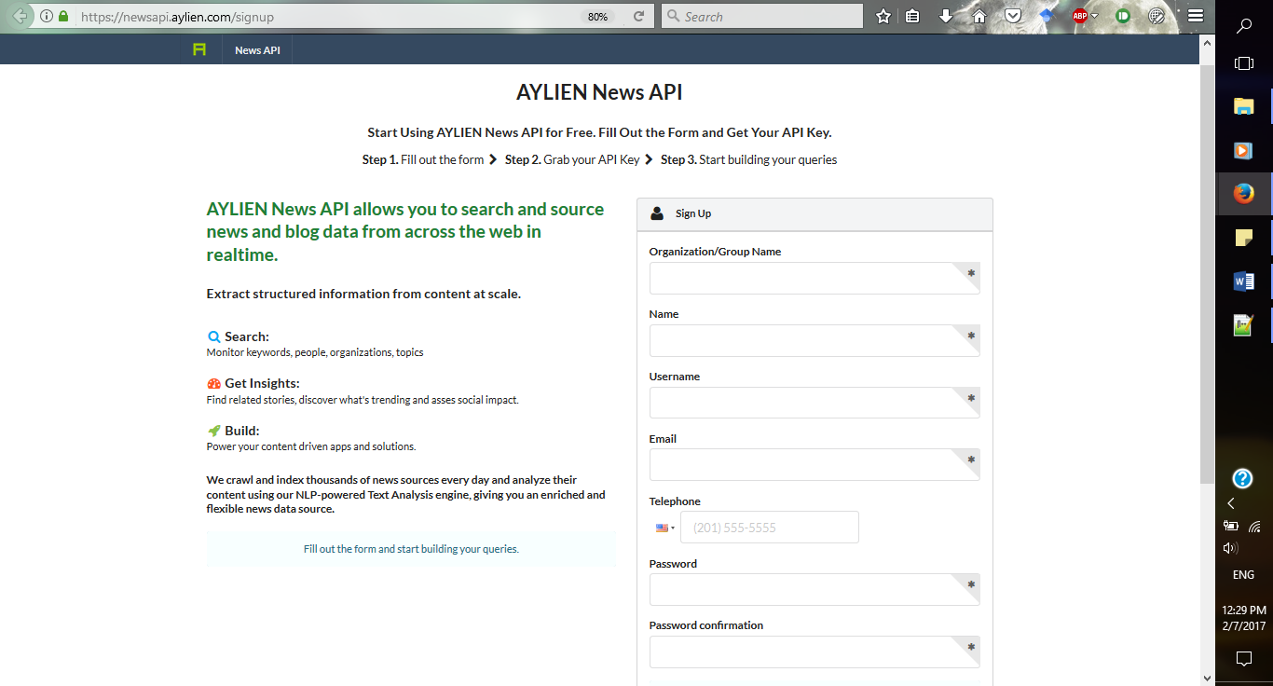The image size is (1273, 686).
Task: Show hidden system tray icons arrow
Action: click(x=1231, y=503)
